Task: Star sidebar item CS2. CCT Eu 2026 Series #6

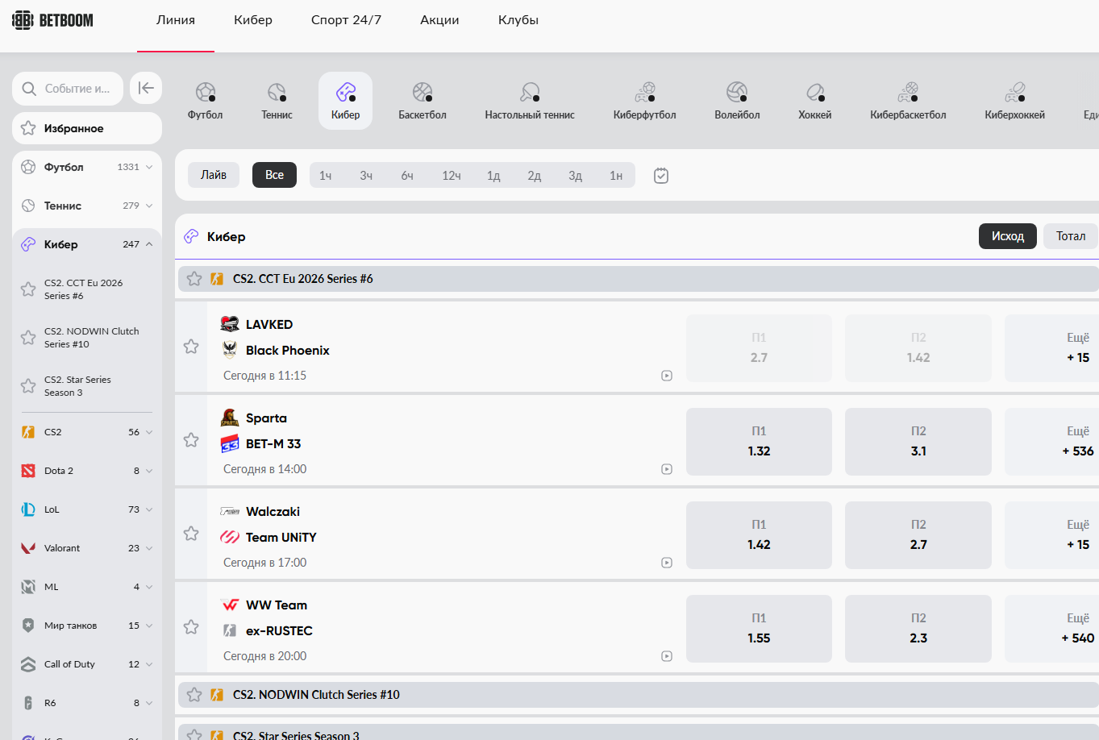Action: (28, 289)
